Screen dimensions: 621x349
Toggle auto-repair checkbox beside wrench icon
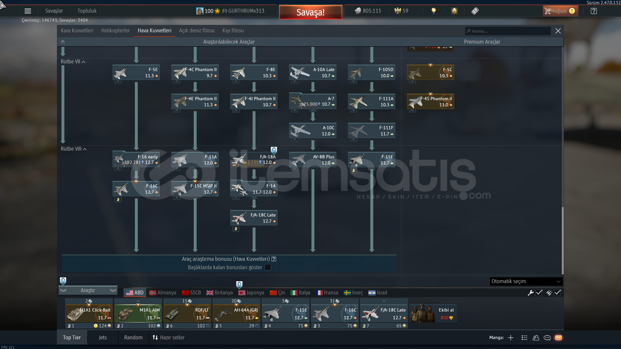click(539, 293)
